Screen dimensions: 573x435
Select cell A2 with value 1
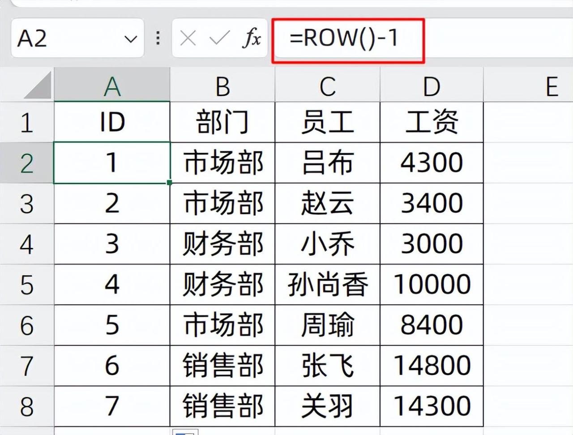pyautogui.click(x=112, y=162)
